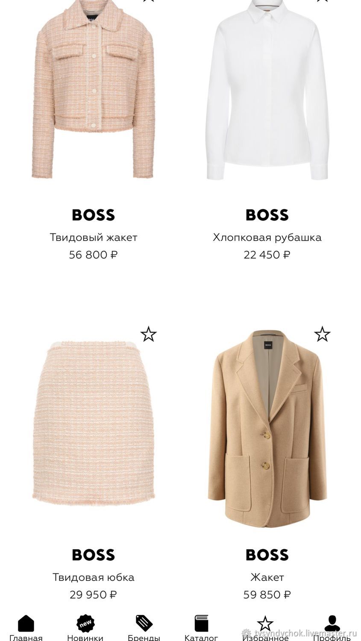Favorite the beige jacket with its star
This screenshot has height=641, width=361.
(322, 334)
